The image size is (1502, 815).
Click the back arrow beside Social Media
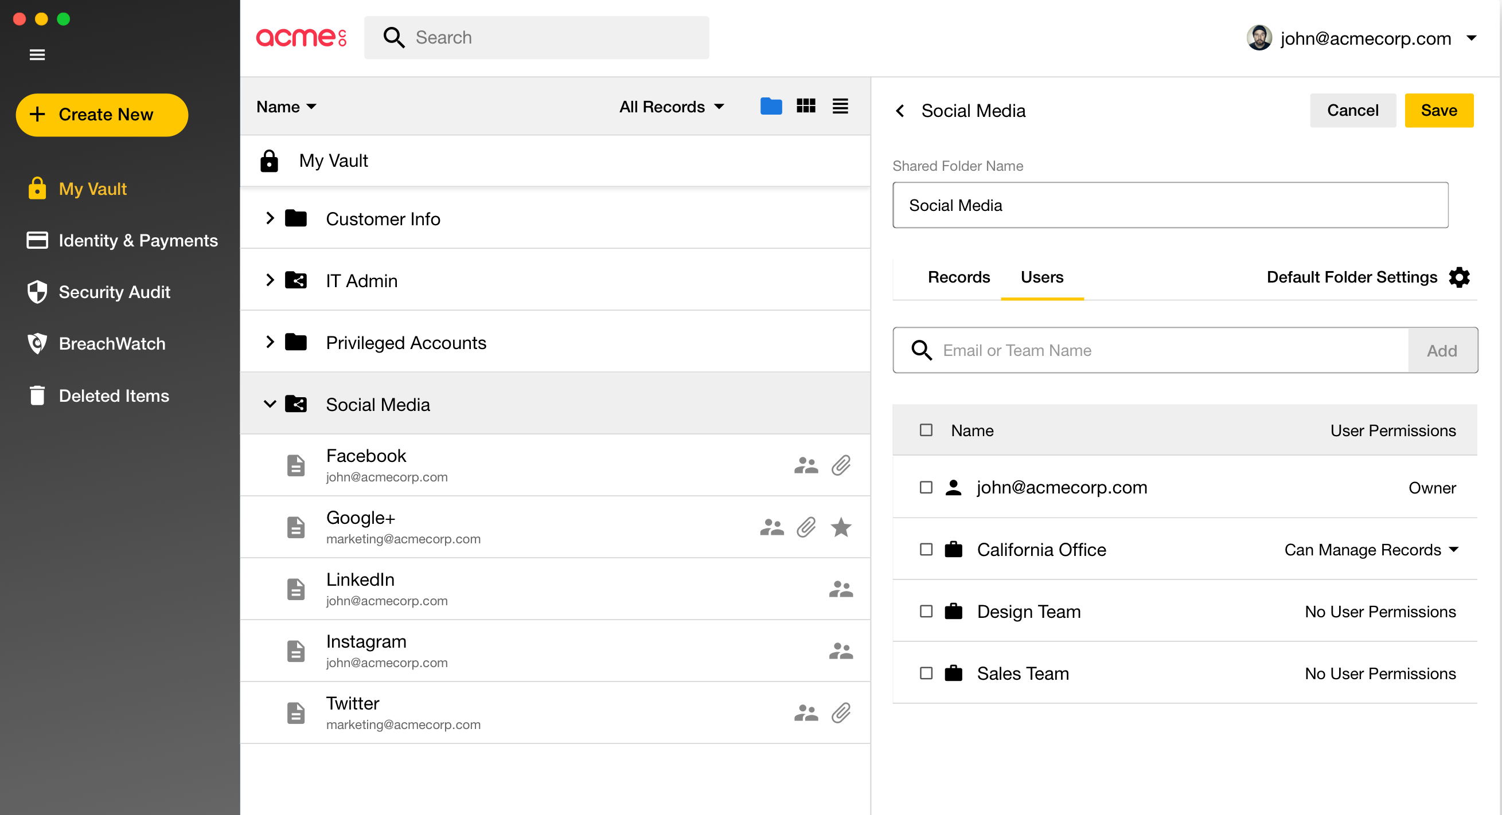point(900,111)
